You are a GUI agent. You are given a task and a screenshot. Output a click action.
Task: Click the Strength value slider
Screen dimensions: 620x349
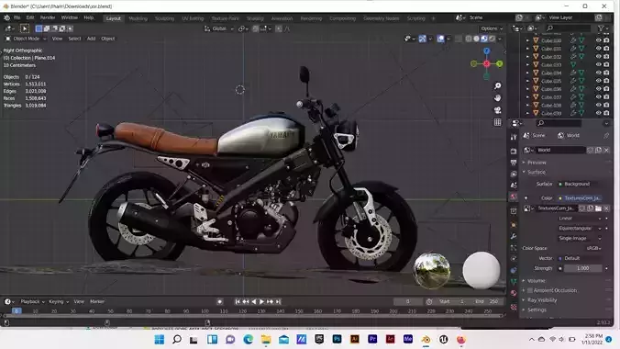[x=582, y=268]
